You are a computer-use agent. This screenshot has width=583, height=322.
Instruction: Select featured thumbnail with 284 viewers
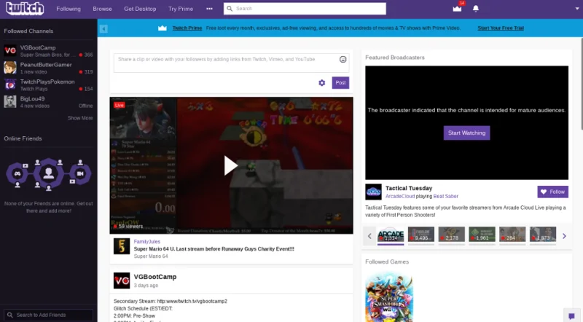(512, 235)
